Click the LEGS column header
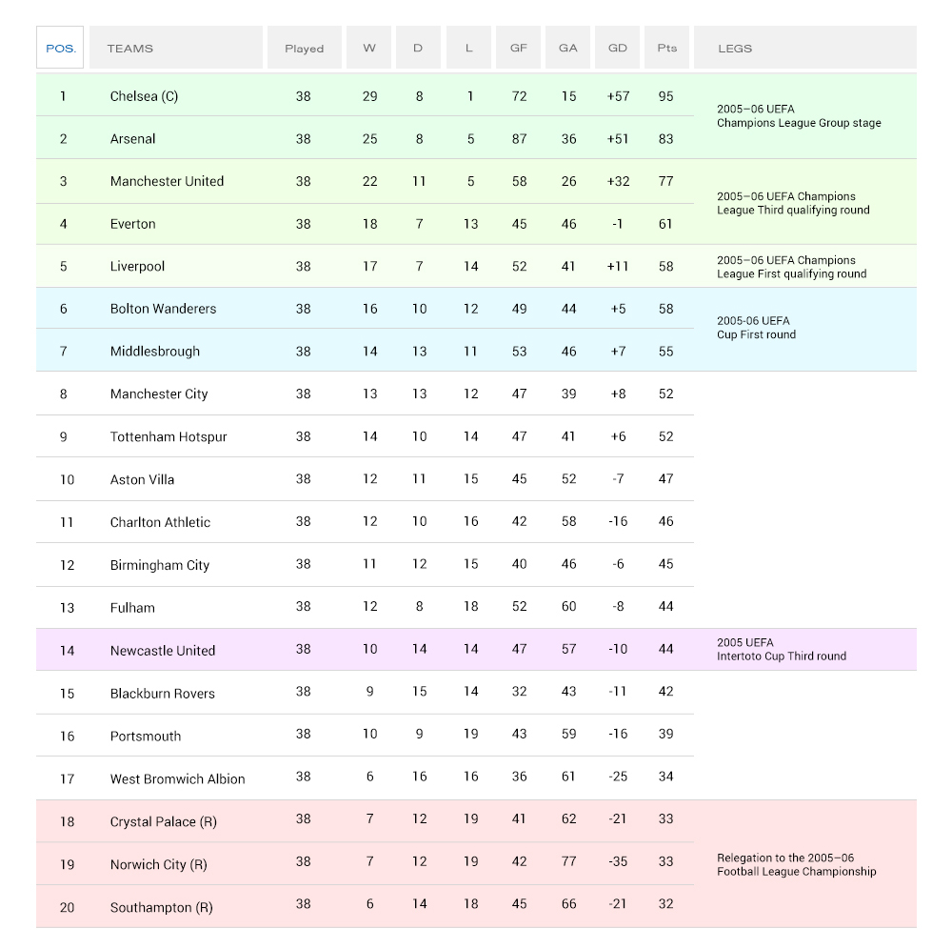 [735, 48]
